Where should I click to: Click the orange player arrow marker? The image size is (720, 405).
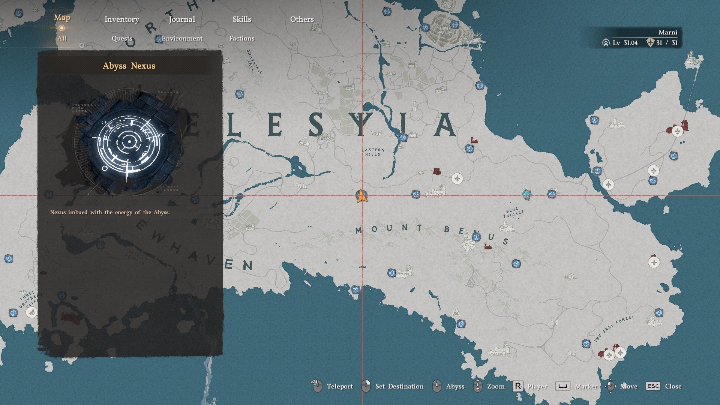coord(361,196)
